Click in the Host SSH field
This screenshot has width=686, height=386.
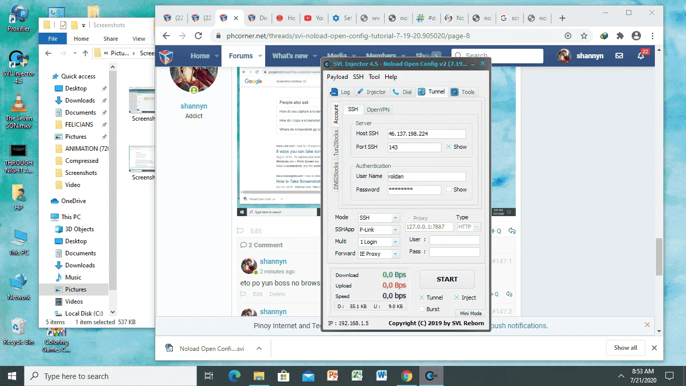point(426,134)
